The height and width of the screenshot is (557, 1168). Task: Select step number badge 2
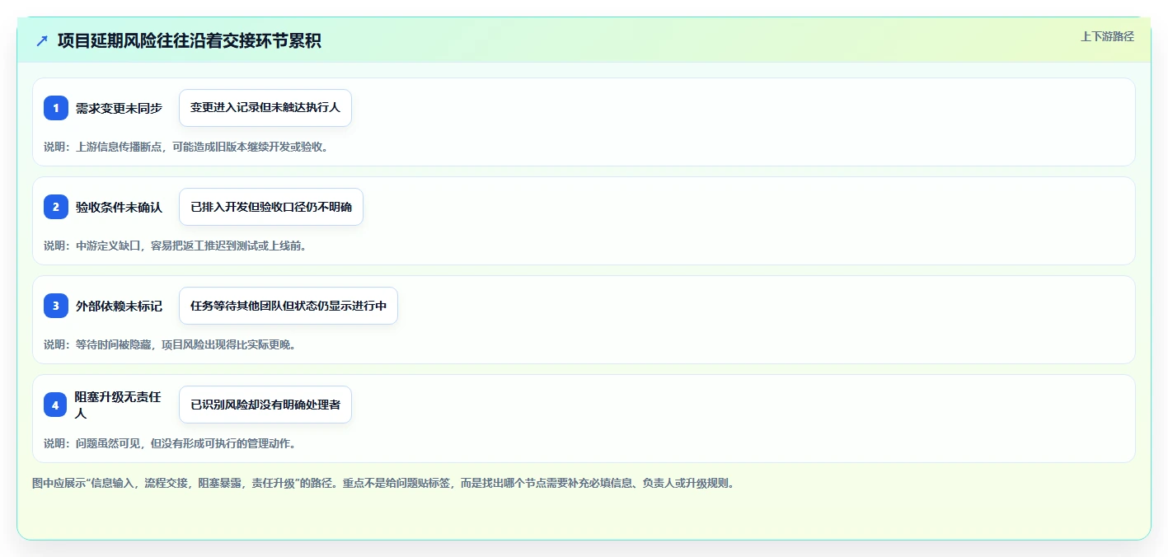(56, 207)
